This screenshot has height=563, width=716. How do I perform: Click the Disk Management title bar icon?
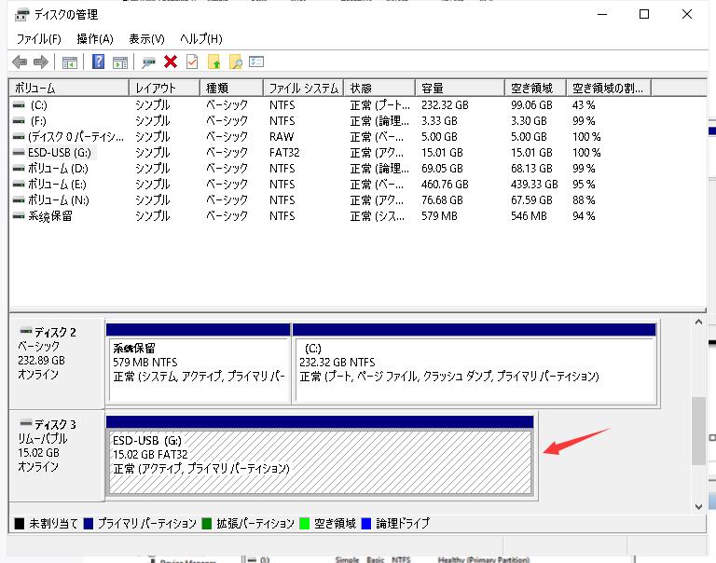(21, 15)
